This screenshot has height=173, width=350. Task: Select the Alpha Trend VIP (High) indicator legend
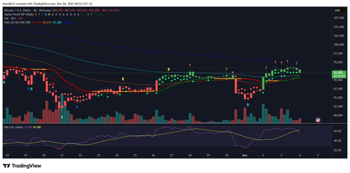pyautogui.click(x=19, y=14)
